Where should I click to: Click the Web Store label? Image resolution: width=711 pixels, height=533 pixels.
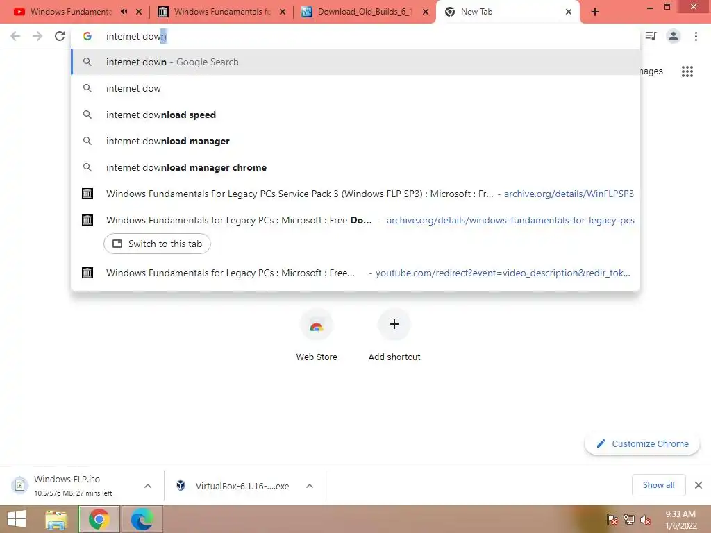pyautogui.click(x=317, y=357)
